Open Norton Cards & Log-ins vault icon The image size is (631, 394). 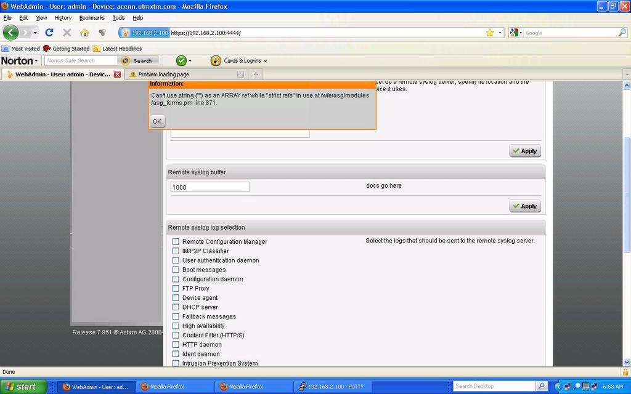point(216,60)
